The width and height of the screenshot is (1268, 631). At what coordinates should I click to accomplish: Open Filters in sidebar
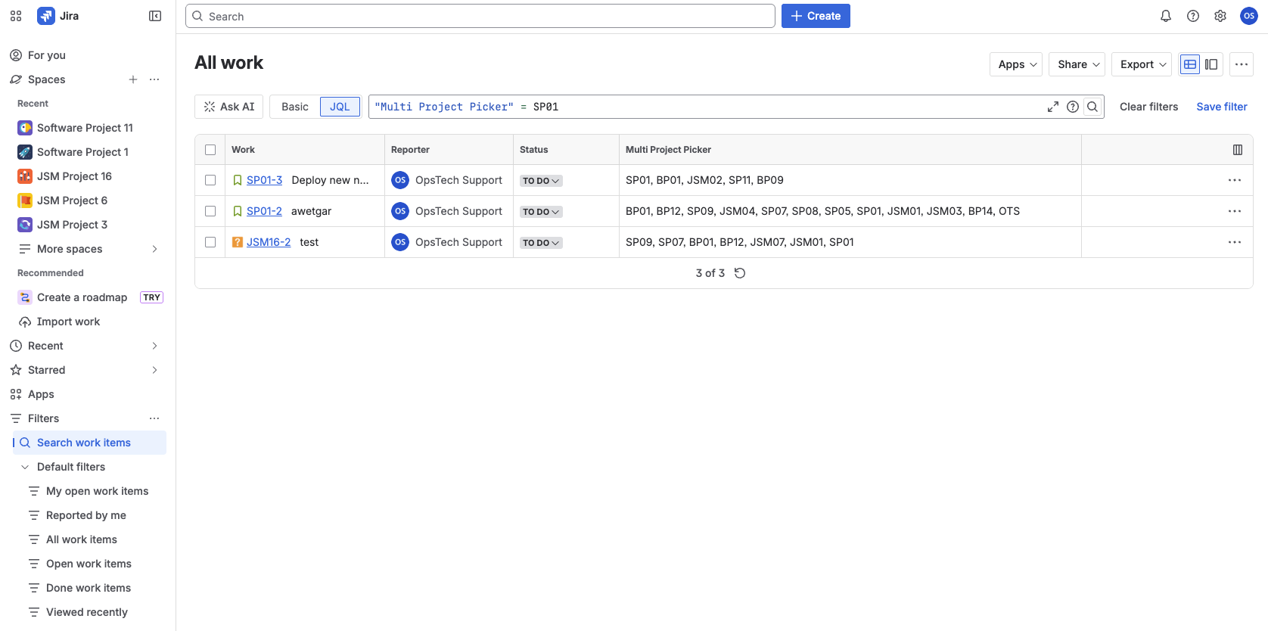click(x=44, y=418)
